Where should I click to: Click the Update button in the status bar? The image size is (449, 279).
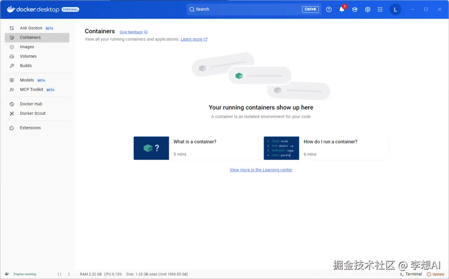coord(436,274)
